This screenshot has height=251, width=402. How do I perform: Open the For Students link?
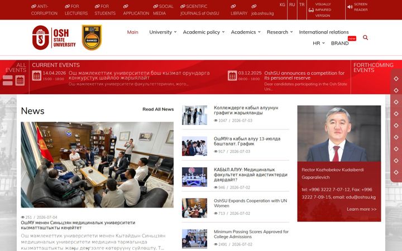pos(105,9)
